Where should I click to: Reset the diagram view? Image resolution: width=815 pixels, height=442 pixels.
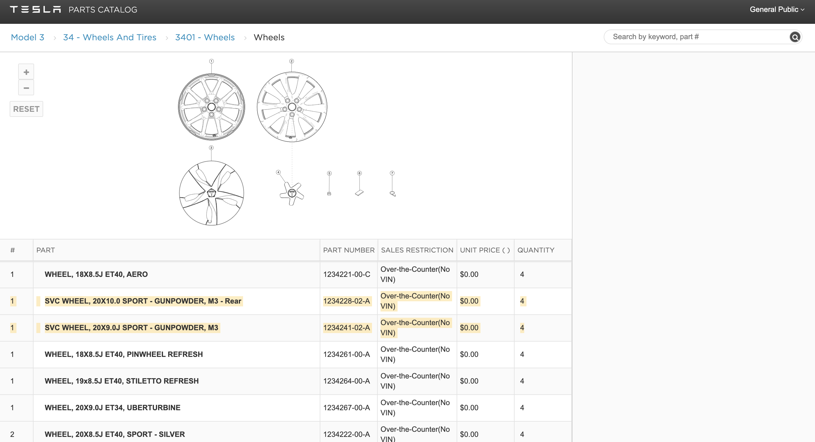26,109
